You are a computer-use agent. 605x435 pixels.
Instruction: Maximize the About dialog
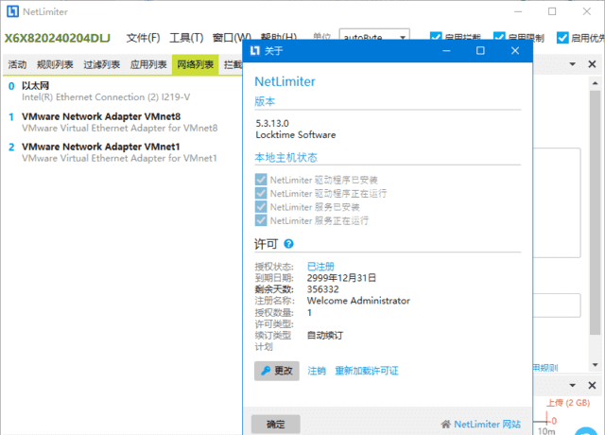(x=480, y=50)
